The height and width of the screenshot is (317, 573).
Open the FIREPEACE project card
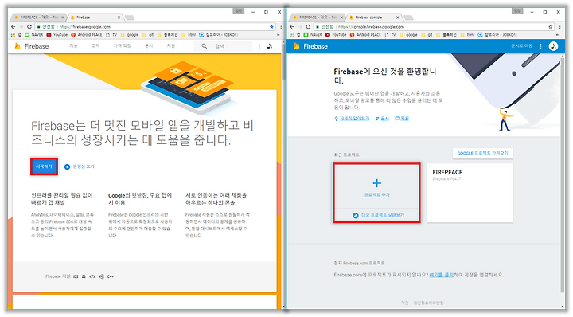click(470, 193)
